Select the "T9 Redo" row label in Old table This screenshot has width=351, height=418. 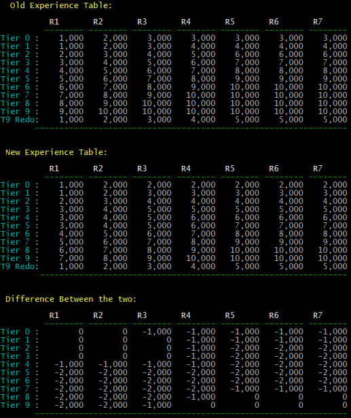coord(18,120)
